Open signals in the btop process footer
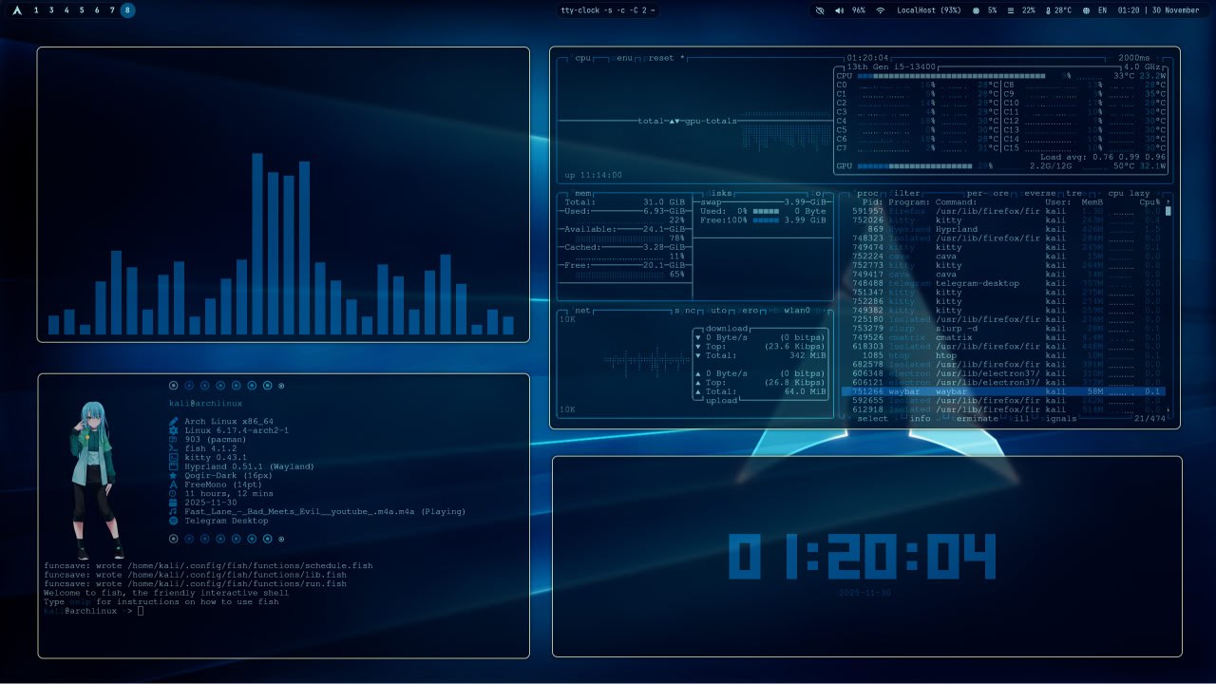The image size is (1216, 684). coord(1058,418)
